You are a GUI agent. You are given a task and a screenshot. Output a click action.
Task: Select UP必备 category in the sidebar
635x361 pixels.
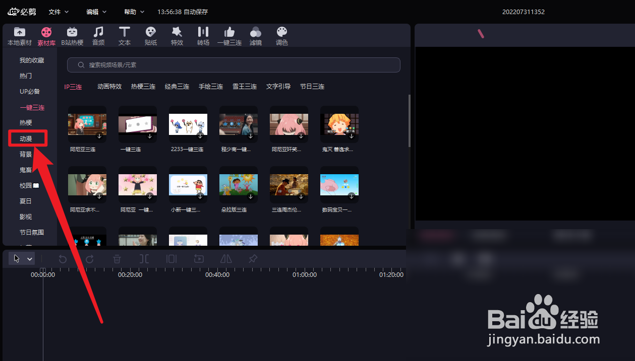[30, 92]
